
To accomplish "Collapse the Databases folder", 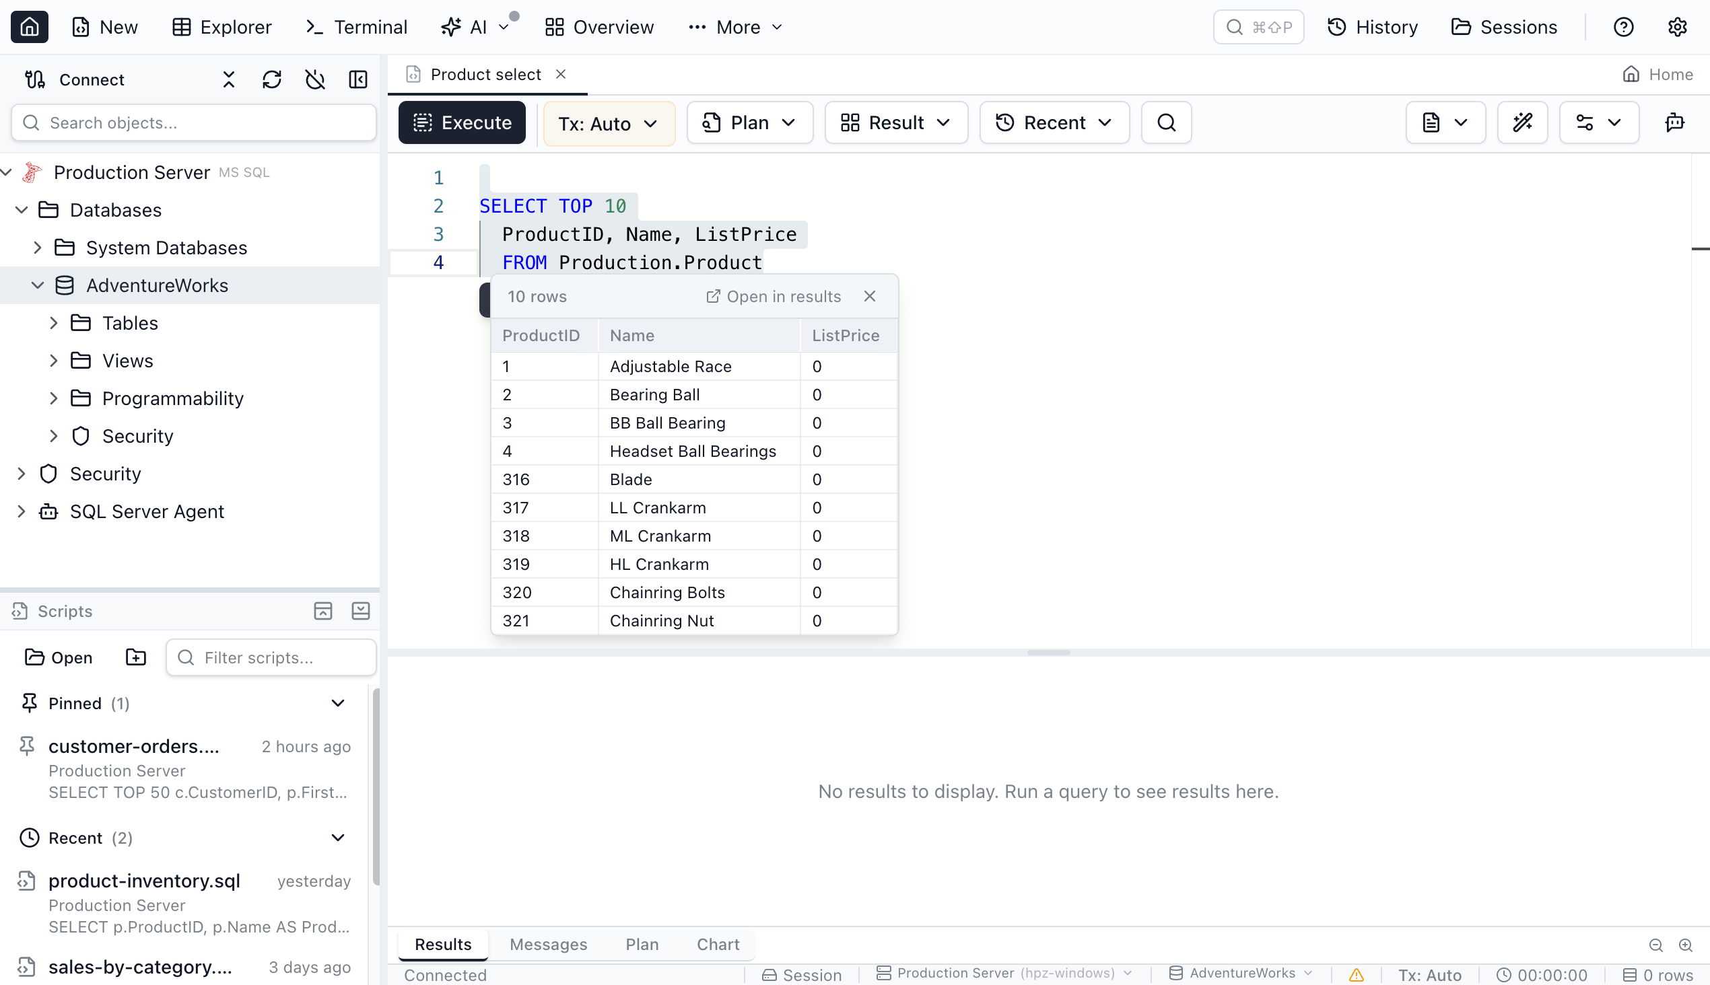I will (22, 211).
